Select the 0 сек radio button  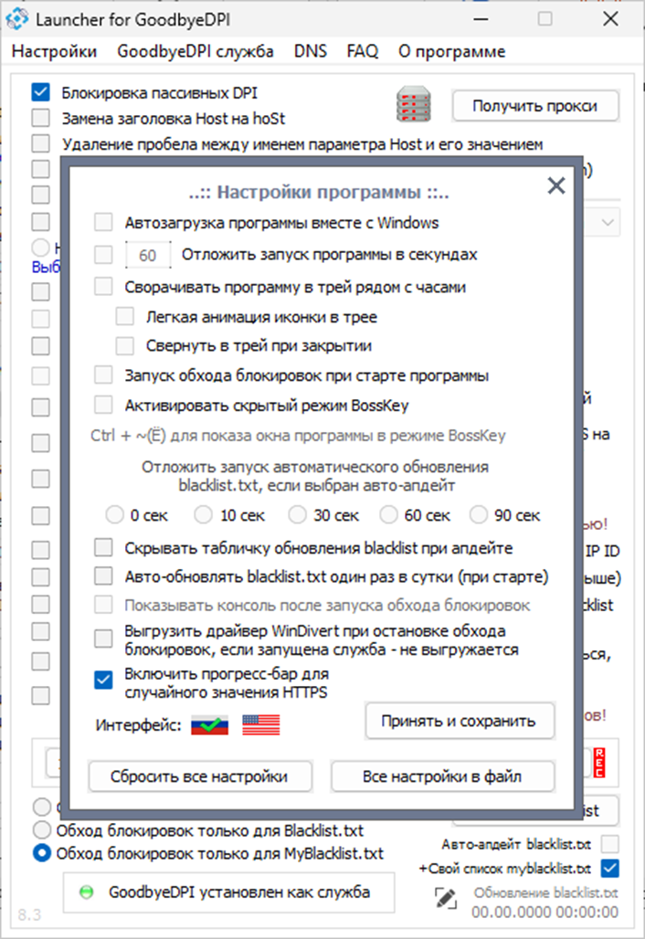[x=114, y=514]
